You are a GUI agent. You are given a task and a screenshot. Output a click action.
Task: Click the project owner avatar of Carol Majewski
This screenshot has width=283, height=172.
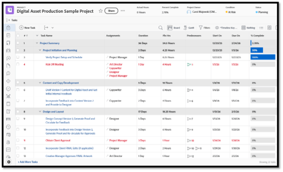pyautogui.click(x=189, y=12)
